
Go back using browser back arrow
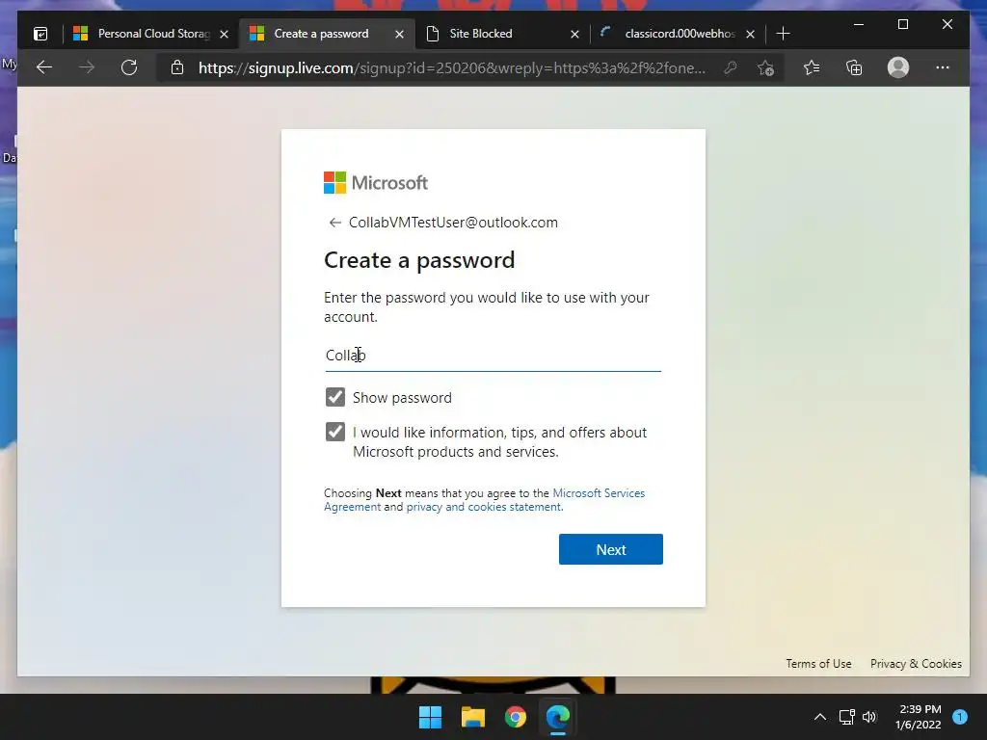click(44, 67)
